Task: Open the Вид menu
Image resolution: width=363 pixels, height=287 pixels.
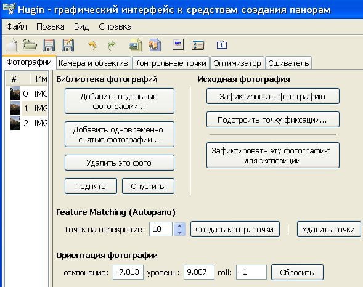Action: (81, 26)
